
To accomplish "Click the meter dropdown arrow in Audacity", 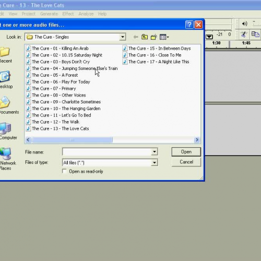I will (209, 37).
